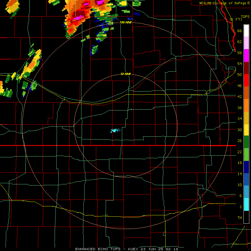Click the 'NEXLAB-College of DuPage' header text
251x251 pixels.
pyautogui.click(x=223, y=3)
